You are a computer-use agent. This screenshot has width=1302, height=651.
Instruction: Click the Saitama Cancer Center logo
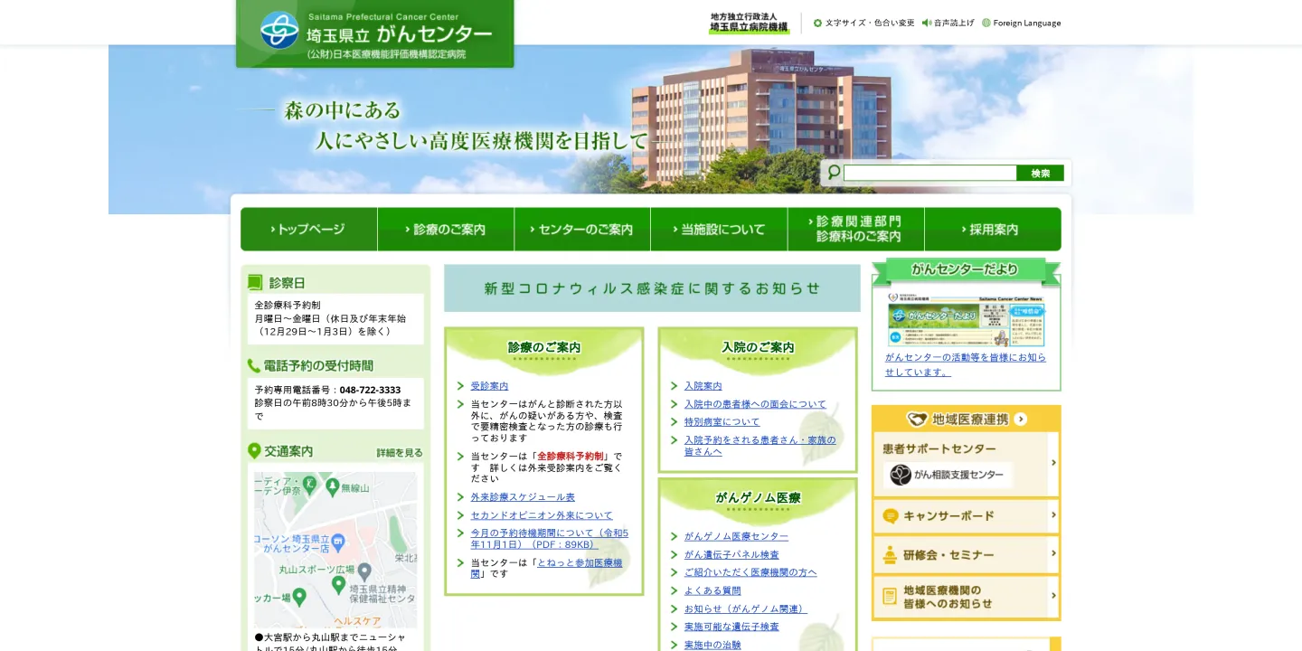(x=375, y=33)
